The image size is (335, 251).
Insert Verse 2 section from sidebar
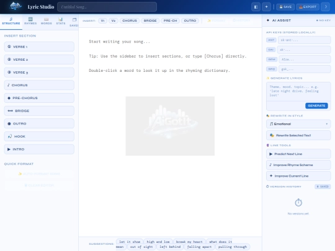point(39,59)
